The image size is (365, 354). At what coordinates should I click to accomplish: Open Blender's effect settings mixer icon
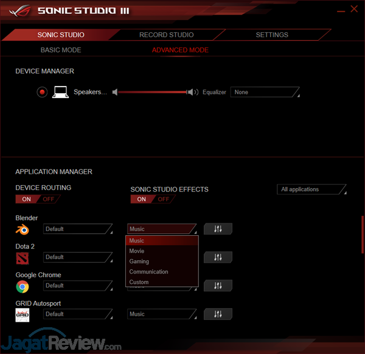click(x=218, y=228)
